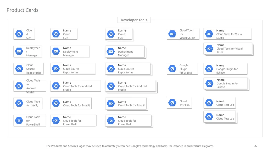Click "Cloud Source Repositories" text on the card without Name
268x151 pixels.
[x=34, y=69]
